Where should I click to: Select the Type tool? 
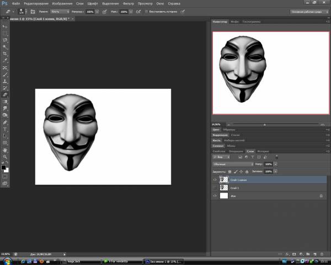[5, 129]
